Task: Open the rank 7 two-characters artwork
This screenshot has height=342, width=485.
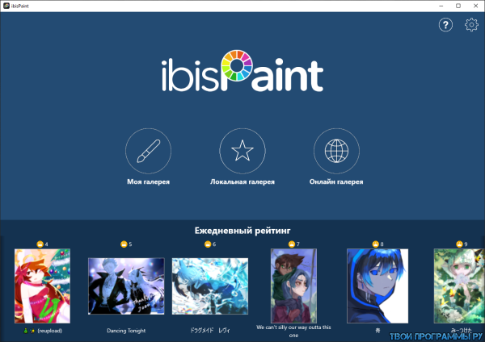Action: pyautogui.click(x=294, y=286)
